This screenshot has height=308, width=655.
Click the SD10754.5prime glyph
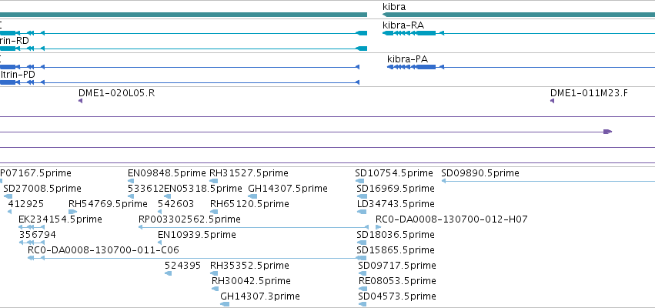coord(359,181)
